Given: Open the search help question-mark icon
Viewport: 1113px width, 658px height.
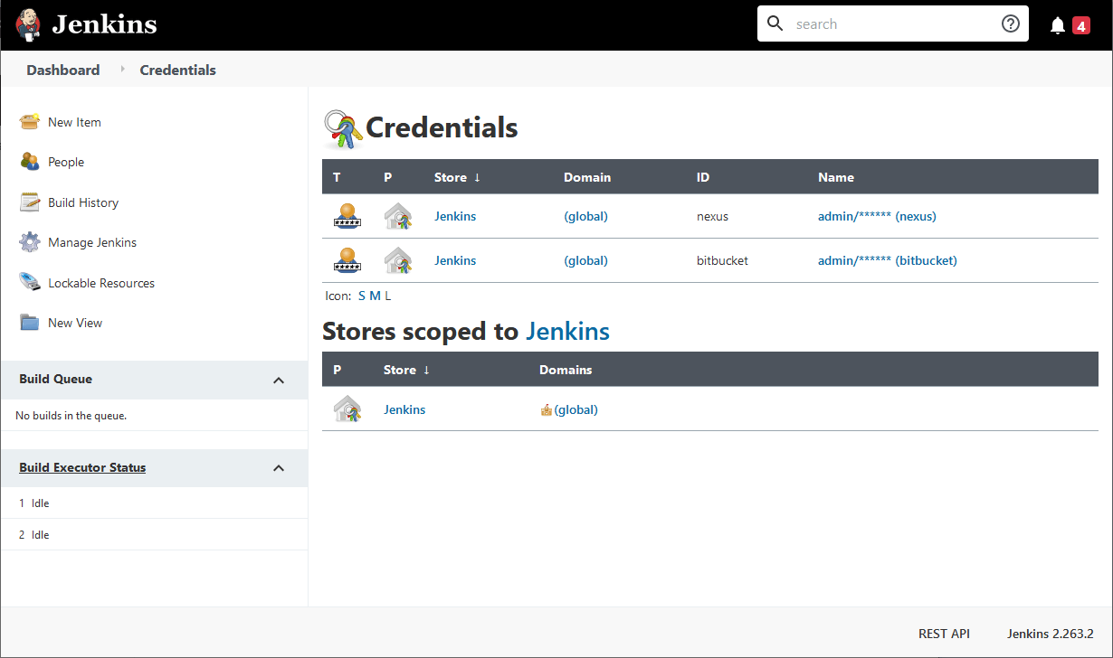Looking at the screenshot, I should pyautogui.click(x=1011, y=24).
